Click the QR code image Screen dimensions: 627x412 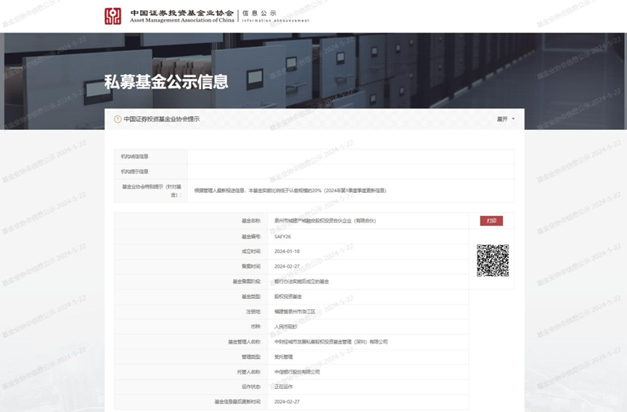tap(492, 260)
